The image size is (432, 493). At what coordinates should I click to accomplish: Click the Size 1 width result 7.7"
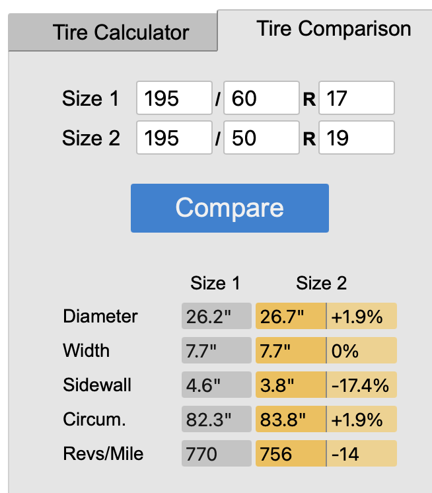pyautogui.click(x=216, y=350)
